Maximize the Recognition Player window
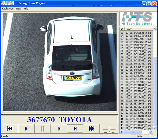158x139 pixels. coord(149,4)
